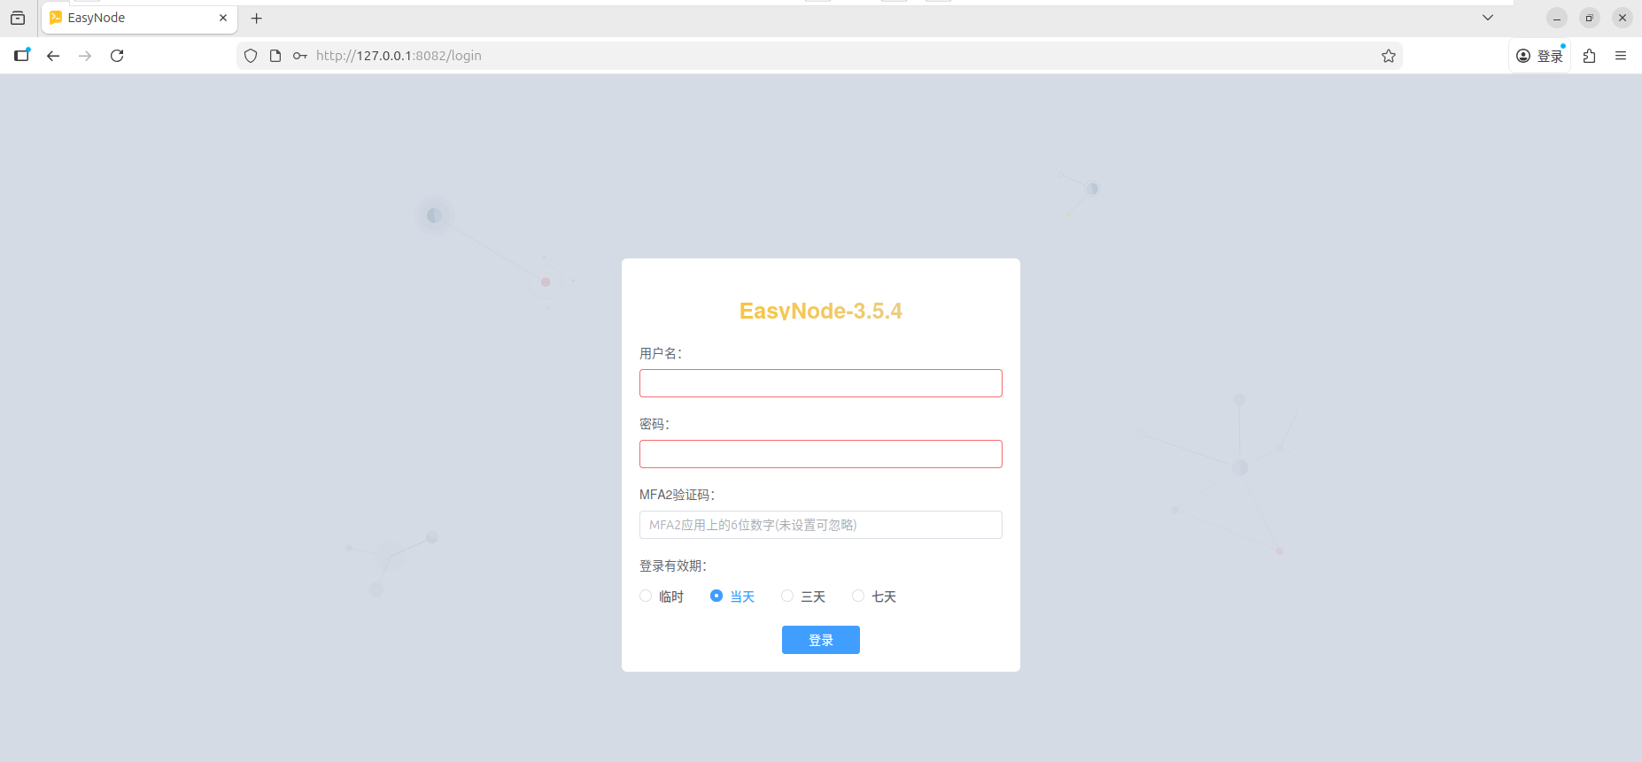Switch to the EasyNode tab

pos(133,18)
